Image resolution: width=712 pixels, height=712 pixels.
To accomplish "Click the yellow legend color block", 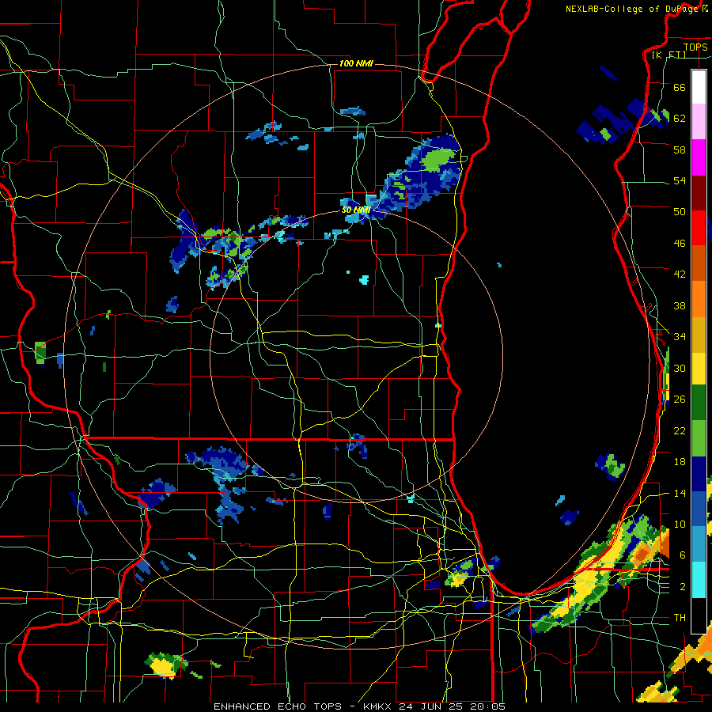I will point(699,368).
